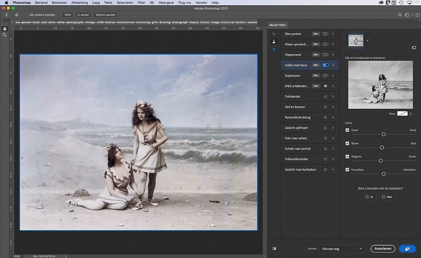Select the Hand tool in toolbar
This screenshot has height=258, width=421.
coord(5,29)
